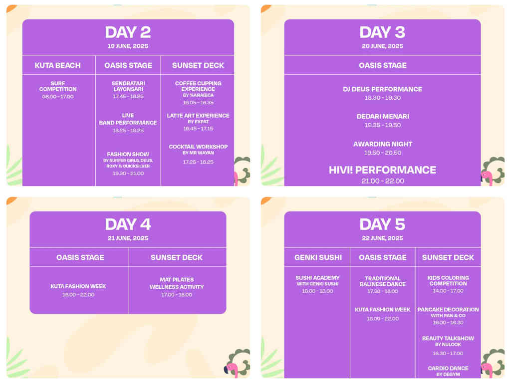Click the flamingo illustration on the Day 3 card
This screenshot has width=511, height=383.
point(486,177)
